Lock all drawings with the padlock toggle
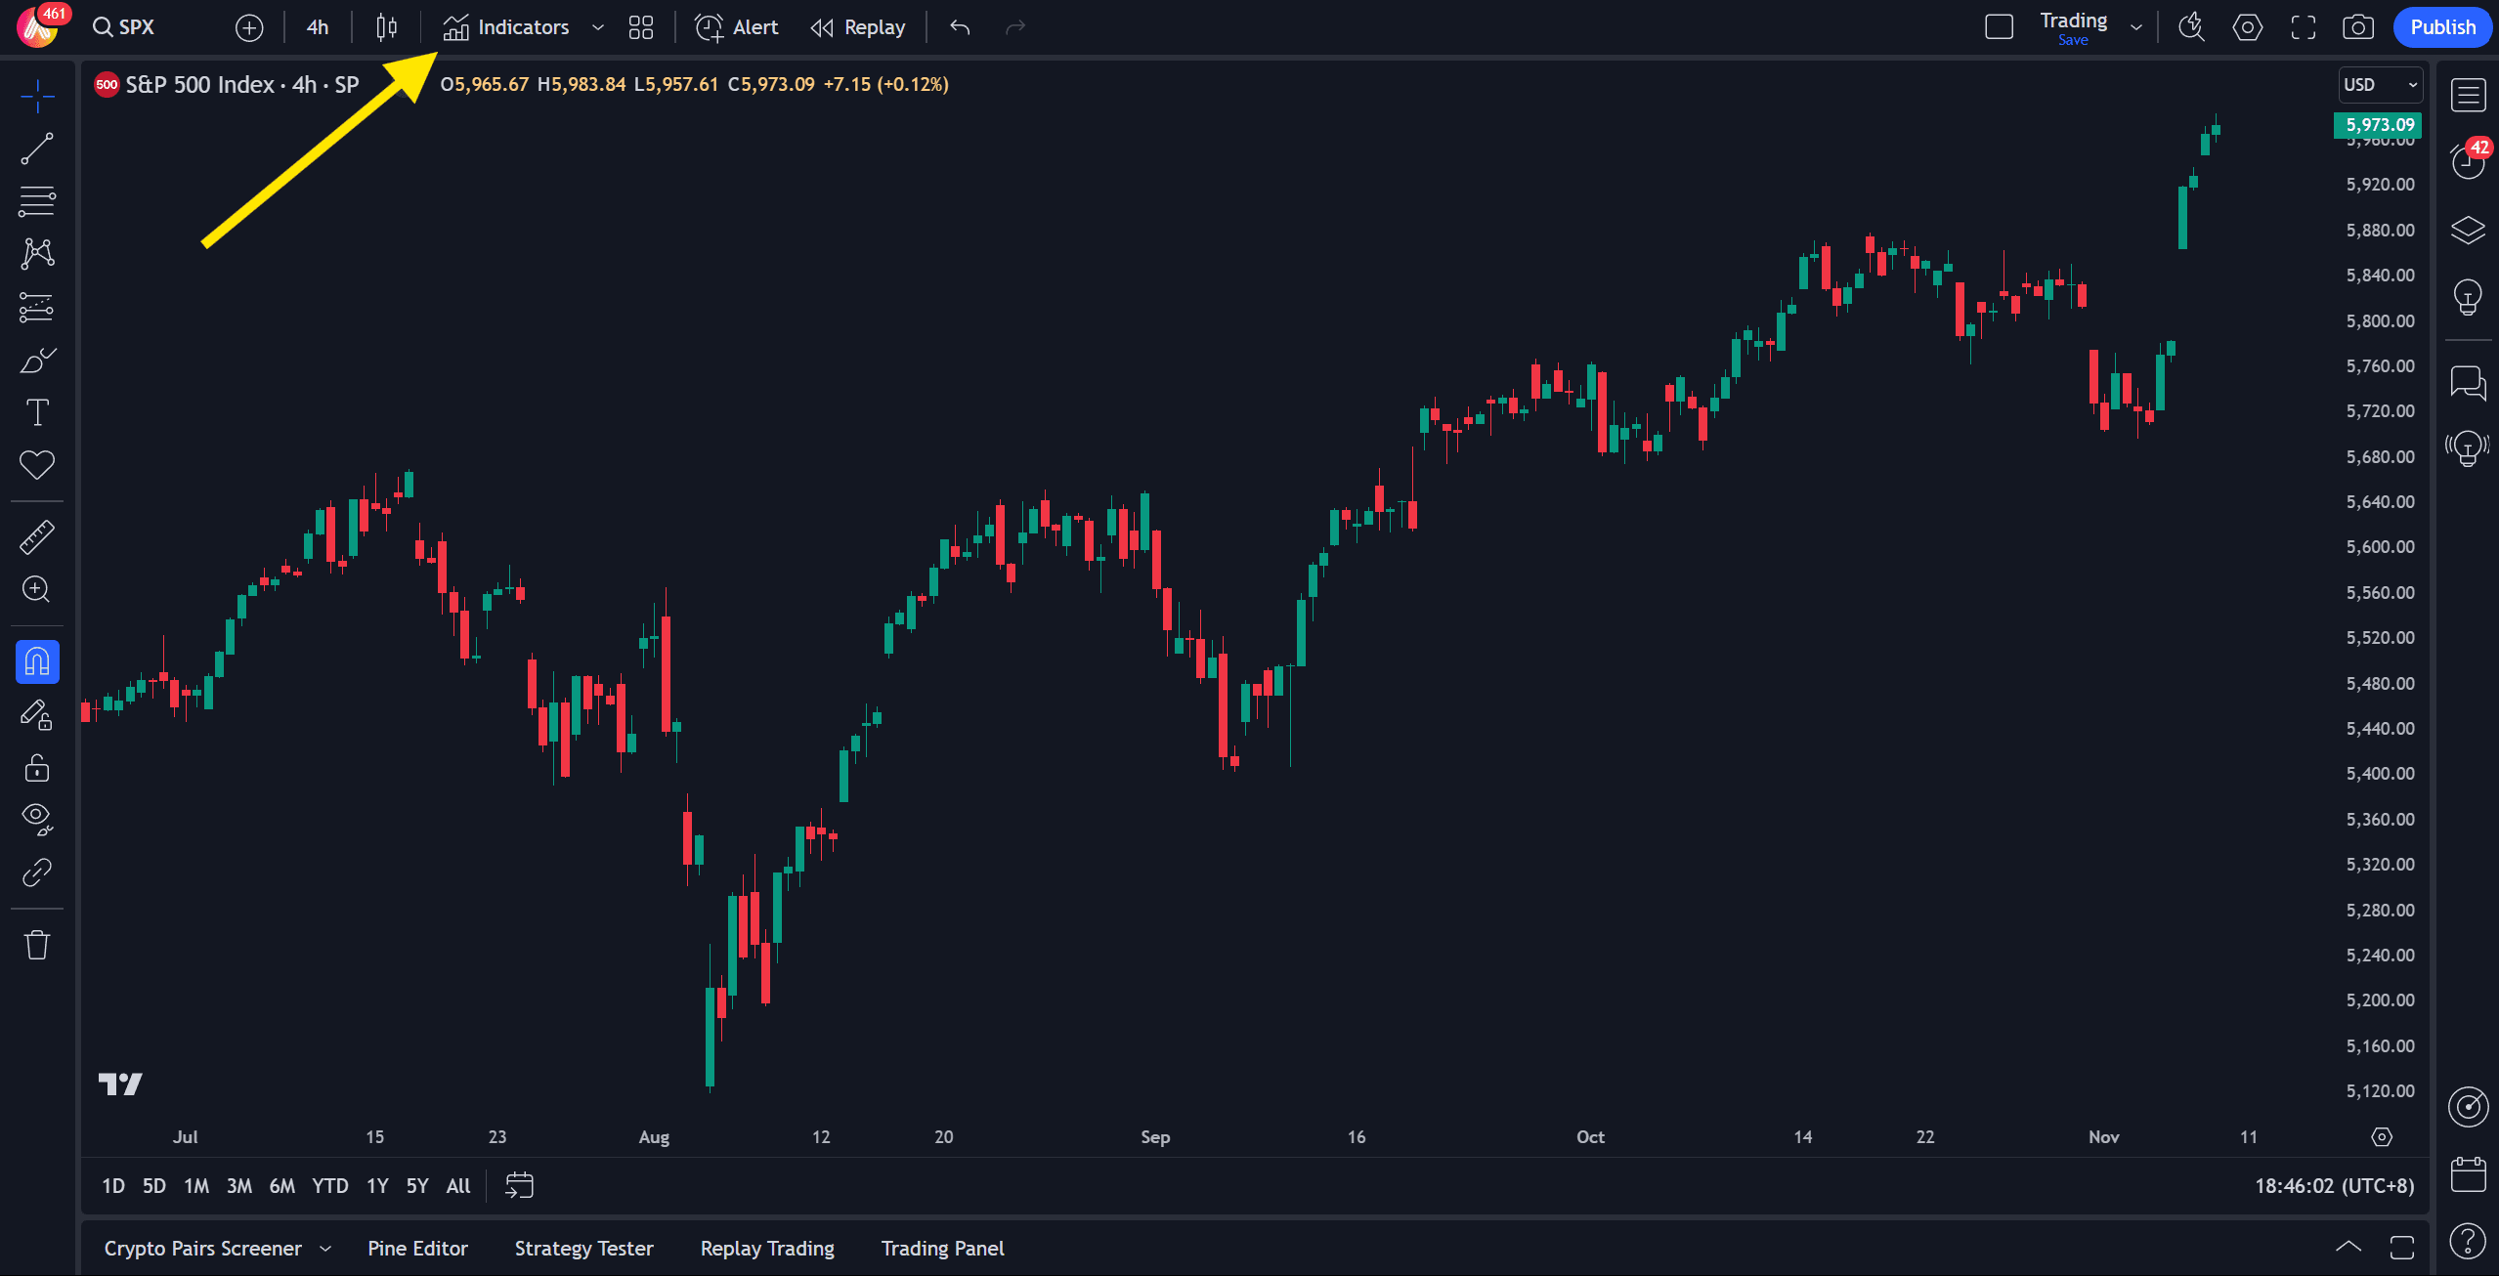The width and height of the screenshot is (2499, 1276). pyautogui.click(x=36, y=768)
